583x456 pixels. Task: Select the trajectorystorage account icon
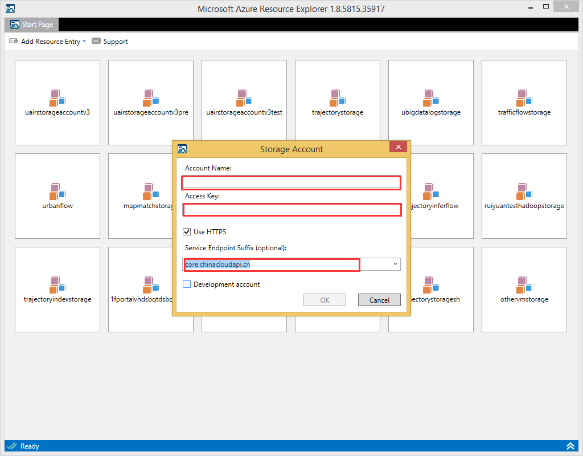point(338,98)
